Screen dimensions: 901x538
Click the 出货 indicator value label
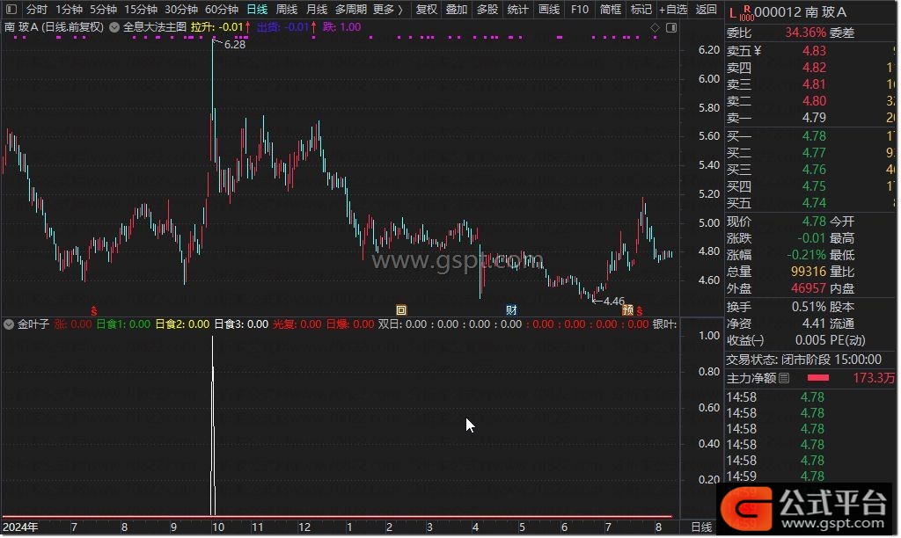pos(287,27)
